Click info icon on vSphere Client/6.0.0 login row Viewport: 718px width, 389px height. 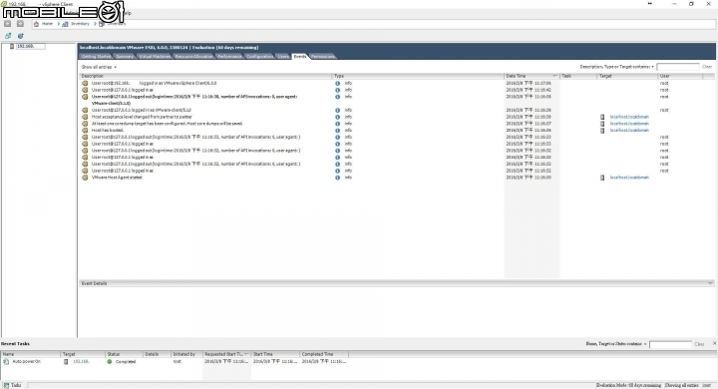pos(337,84)
